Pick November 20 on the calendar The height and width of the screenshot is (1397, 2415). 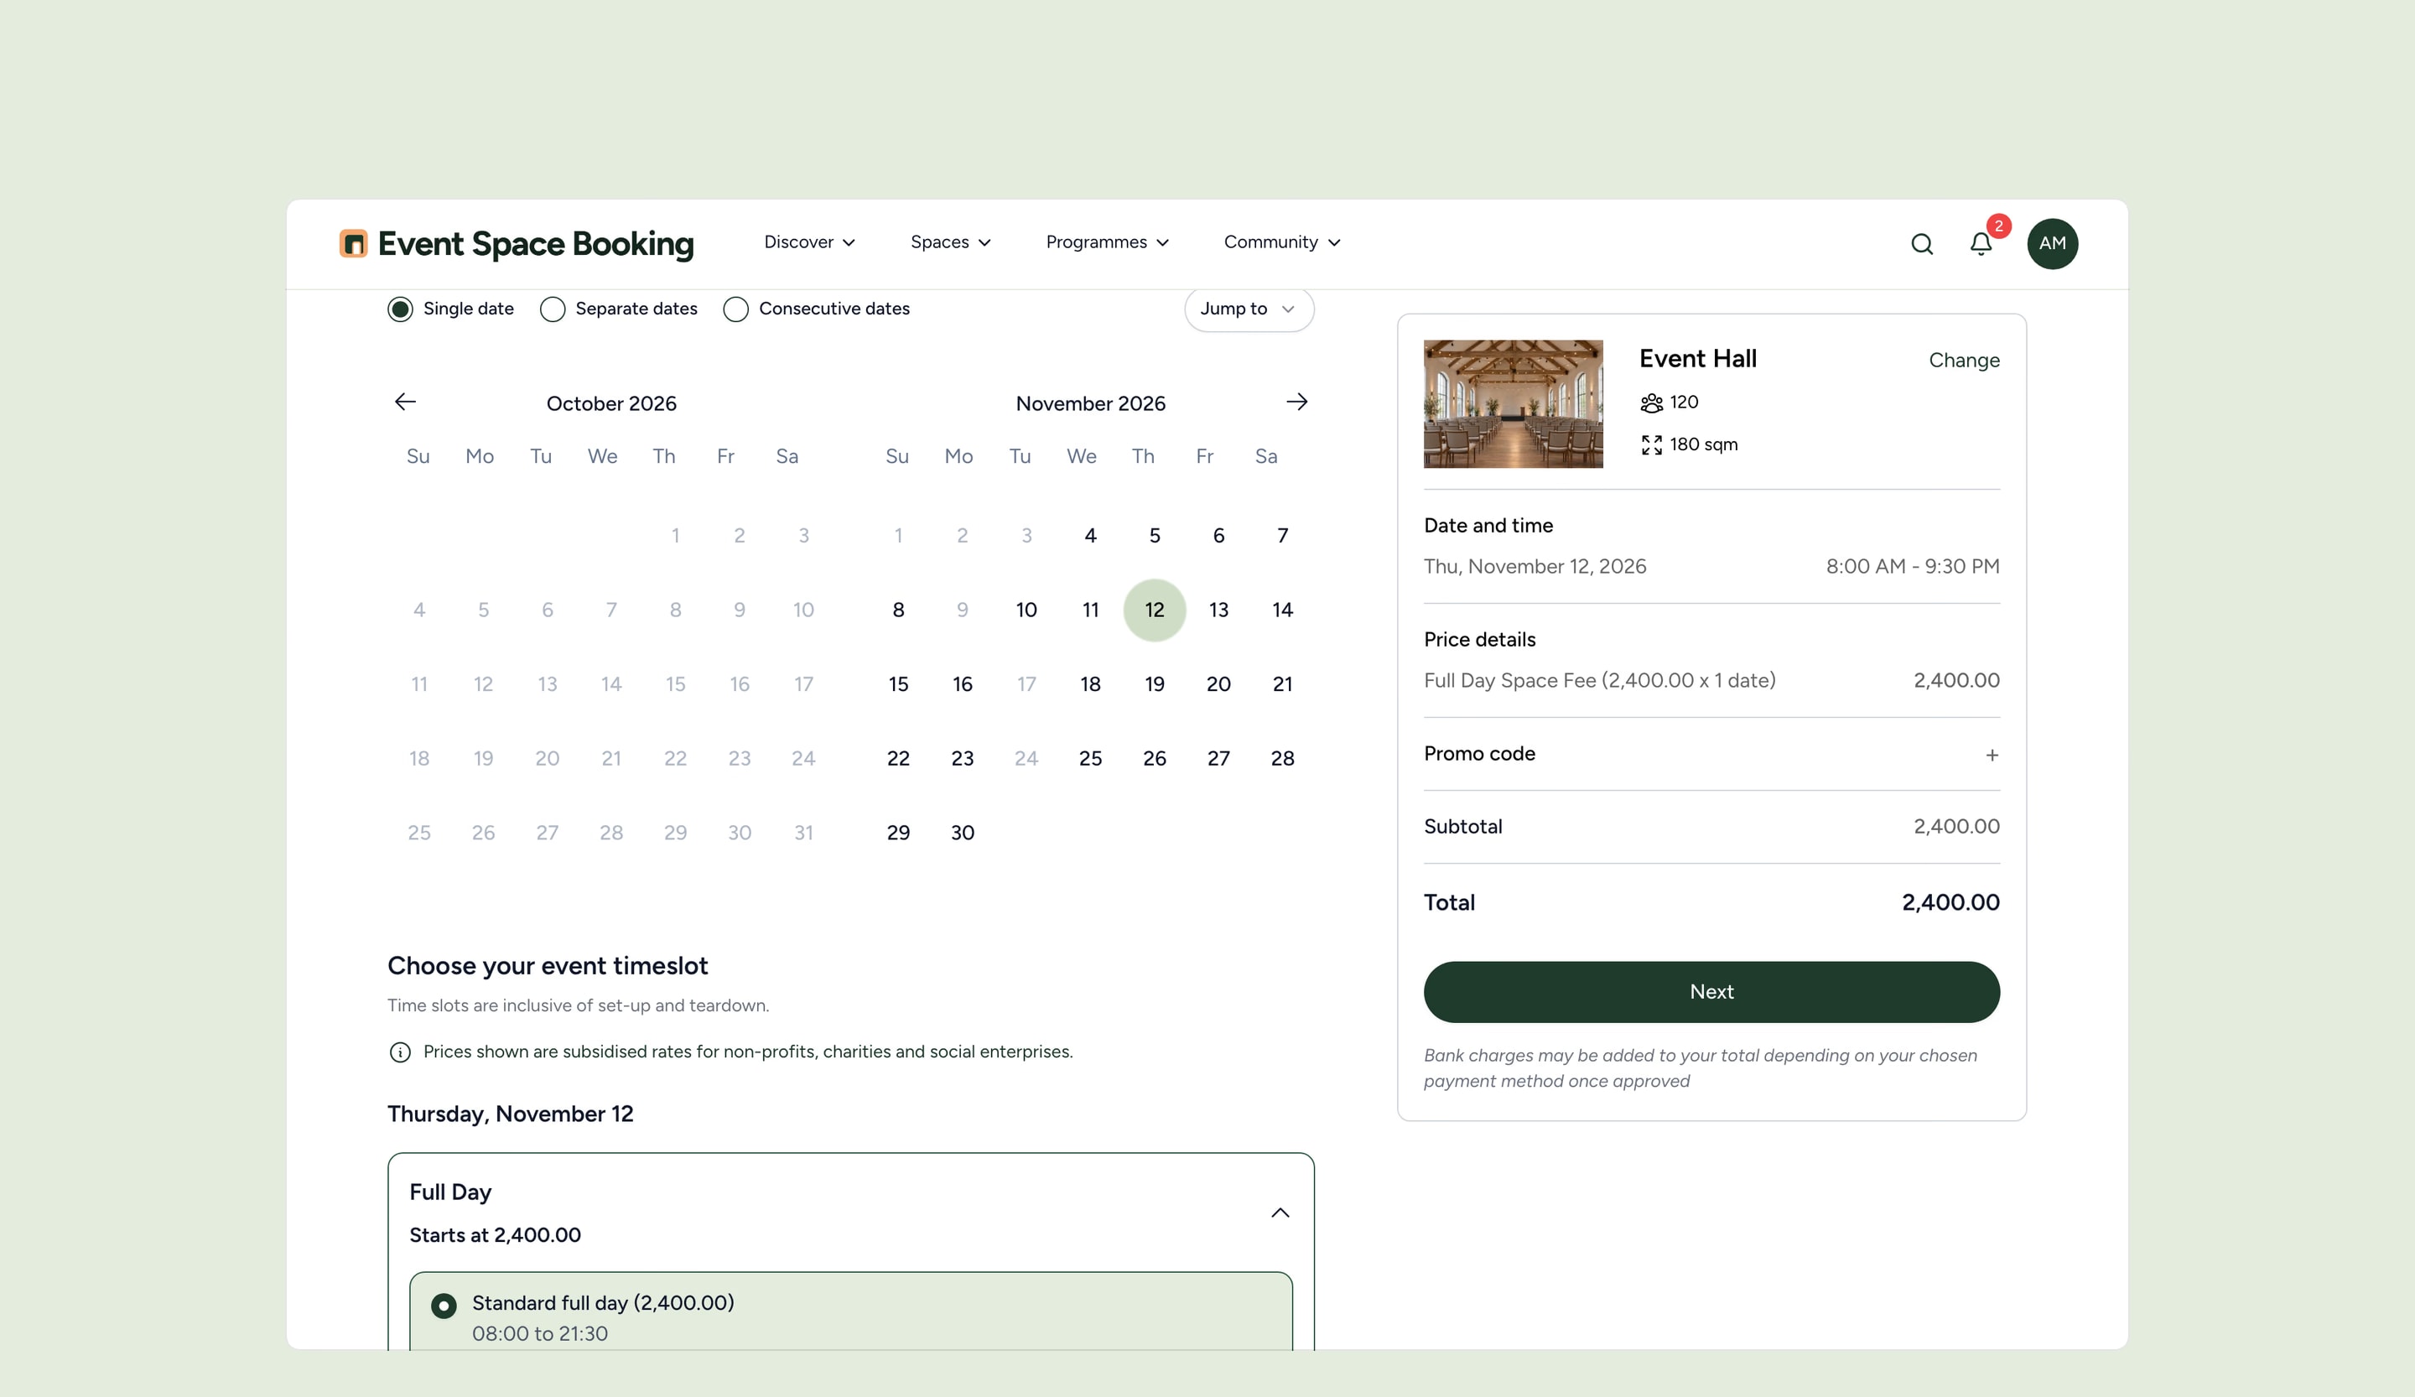[1218, 684]
